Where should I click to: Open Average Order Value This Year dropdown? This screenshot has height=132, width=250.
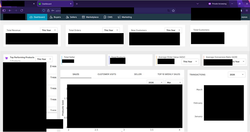190,62
